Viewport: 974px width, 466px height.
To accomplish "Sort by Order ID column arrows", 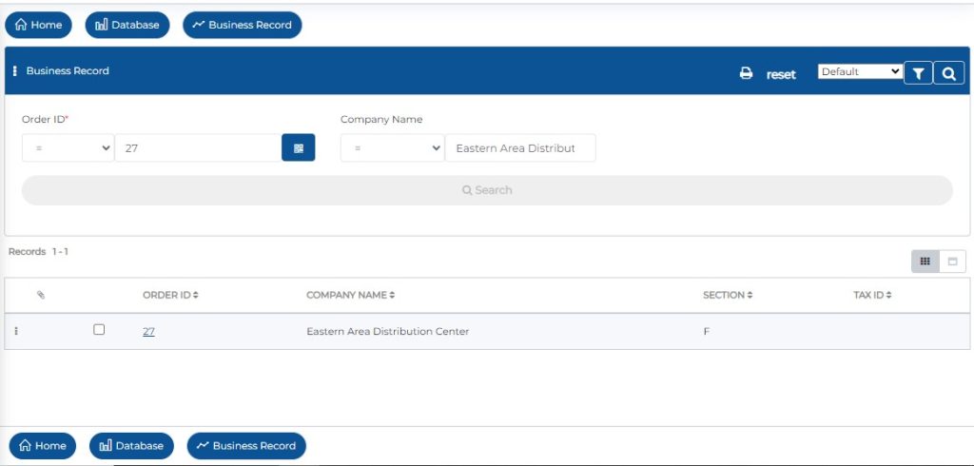I will pyautogui.click(x=196, y=295).
